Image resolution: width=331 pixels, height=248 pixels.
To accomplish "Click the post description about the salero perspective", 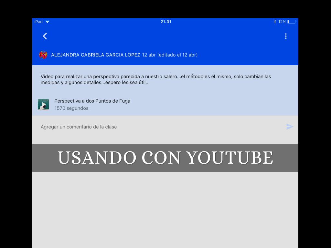I will pos(155,79).
